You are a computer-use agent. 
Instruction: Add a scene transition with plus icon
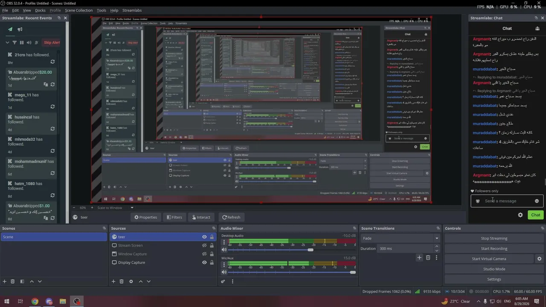(419, 258)
